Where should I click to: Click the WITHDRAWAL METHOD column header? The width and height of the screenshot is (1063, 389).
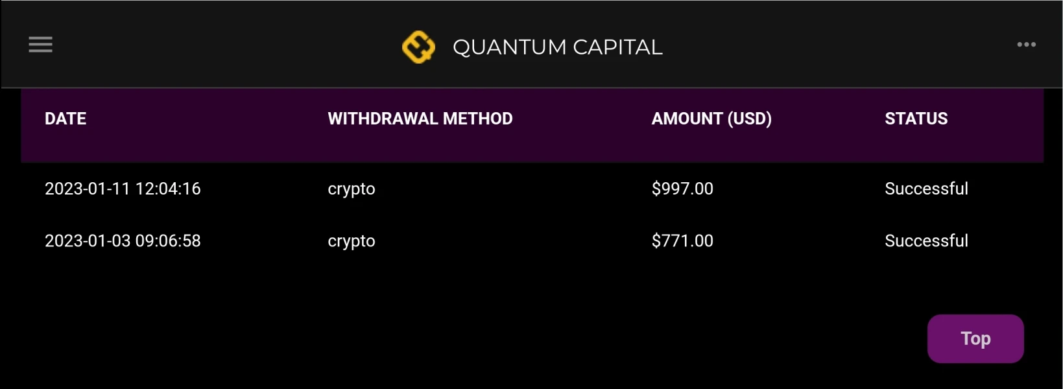pos(420,119)
